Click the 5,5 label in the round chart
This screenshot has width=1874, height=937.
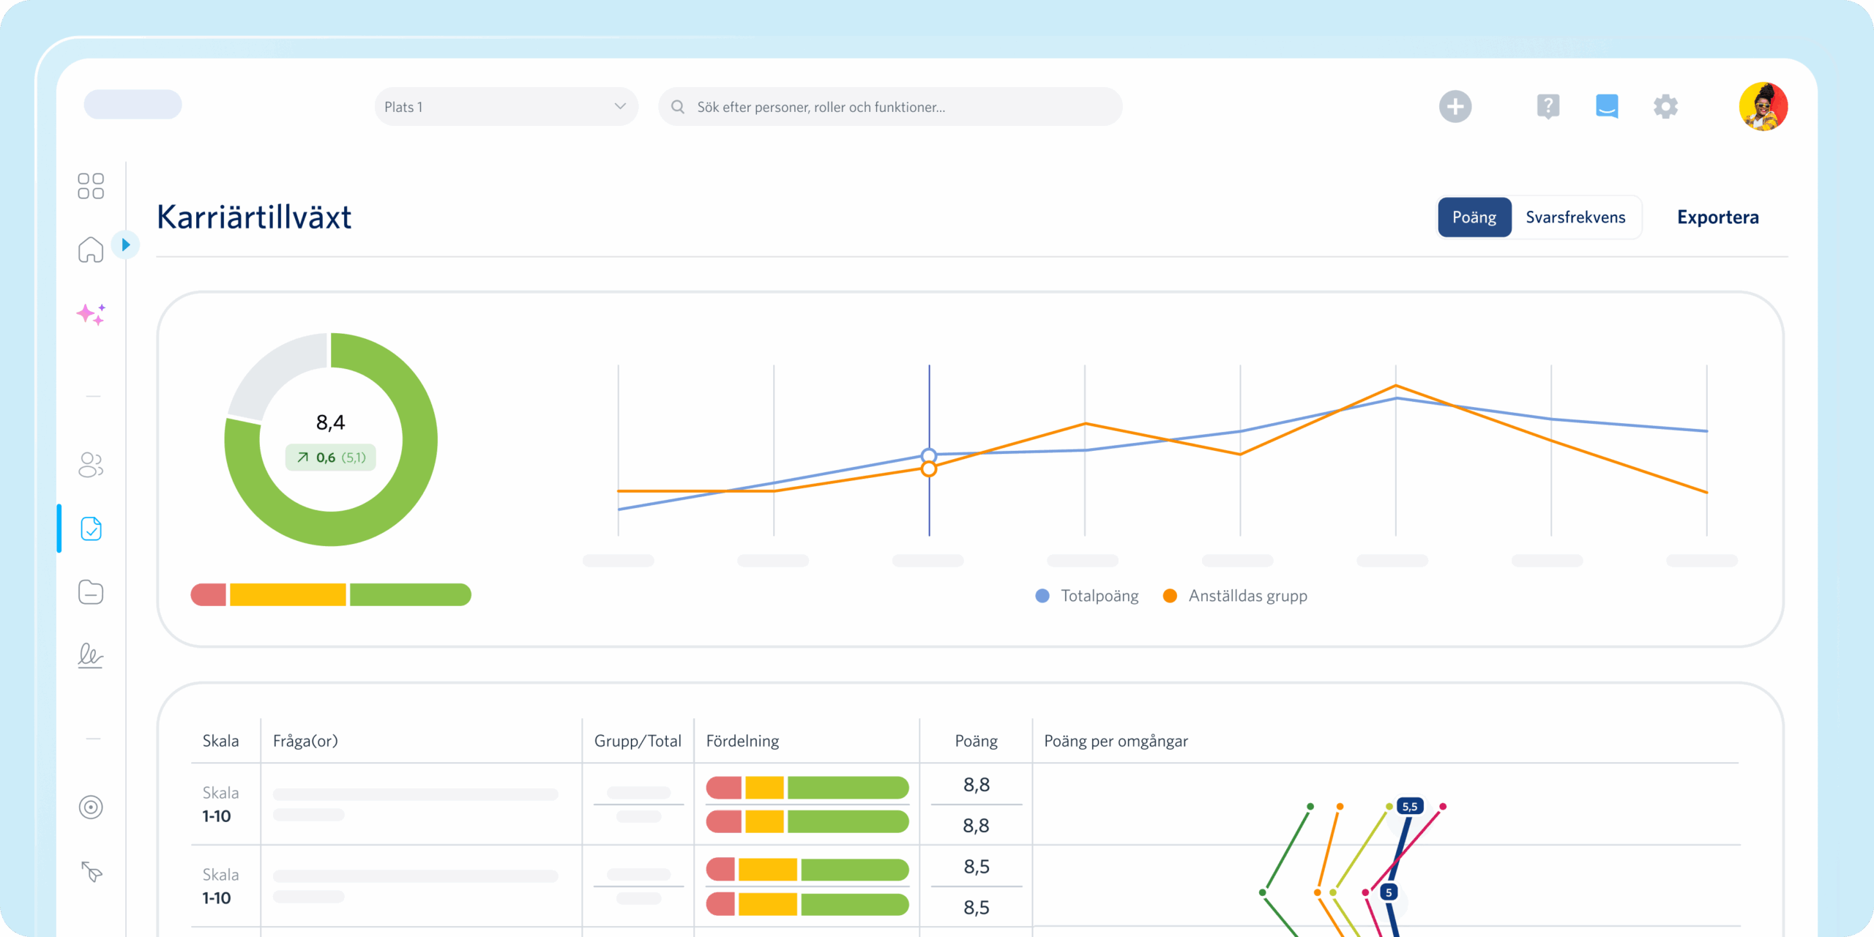click(x=1410, y=806)
